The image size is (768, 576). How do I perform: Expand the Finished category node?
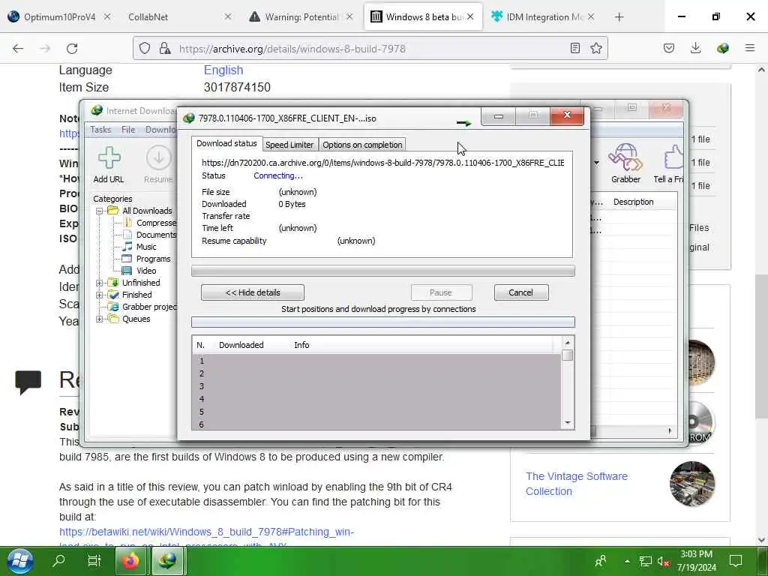(x=100, y=295)
